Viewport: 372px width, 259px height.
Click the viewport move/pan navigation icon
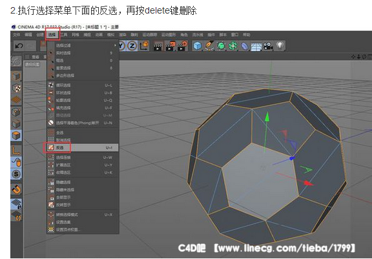click(353, 57)
